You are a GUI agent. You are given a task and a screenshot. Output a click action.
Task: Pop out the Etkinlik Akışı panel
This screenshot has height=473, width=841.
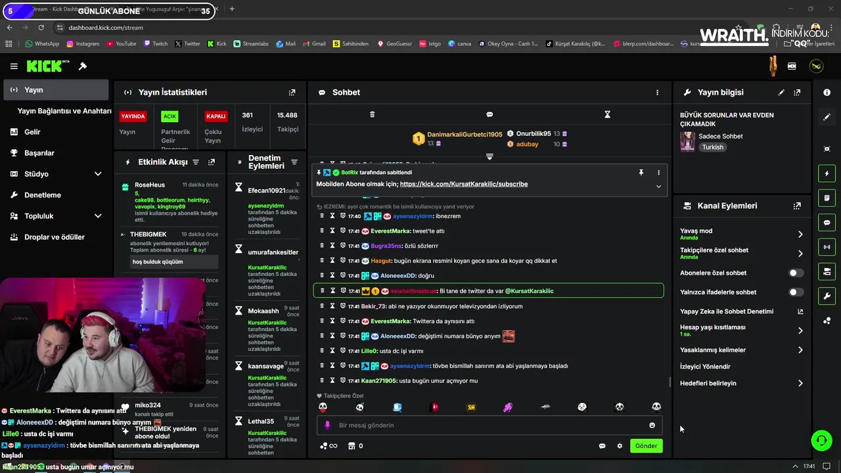[x=212, y=162]
